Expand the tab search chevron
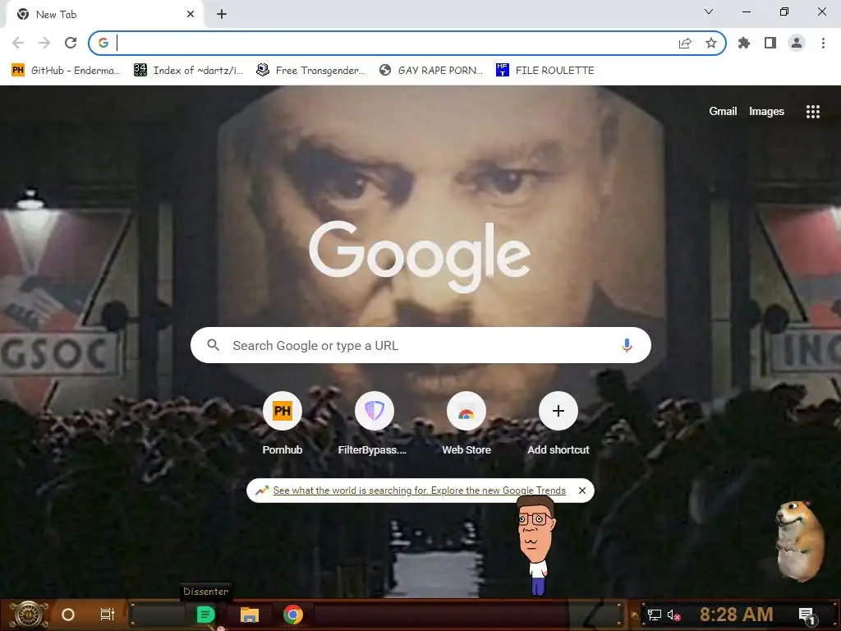 (x=709, y=12)
